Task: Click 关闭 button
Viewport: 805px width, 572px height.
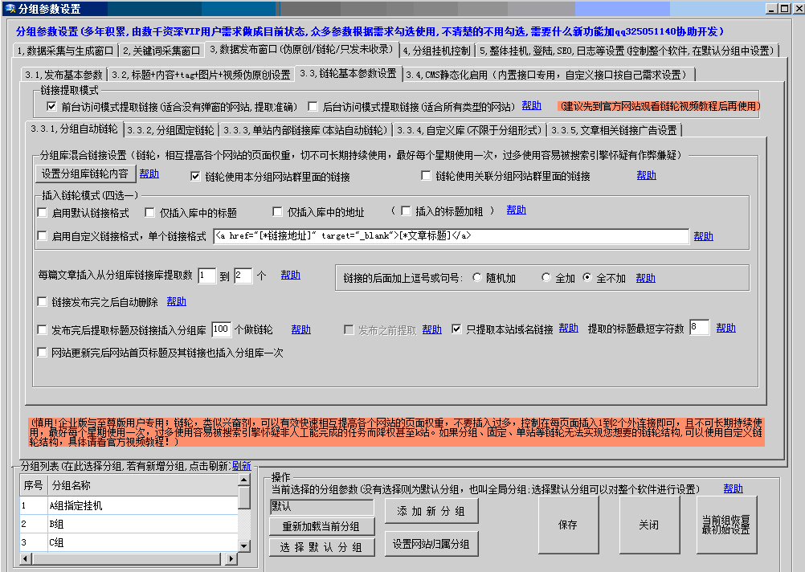Action: (649, 525)
